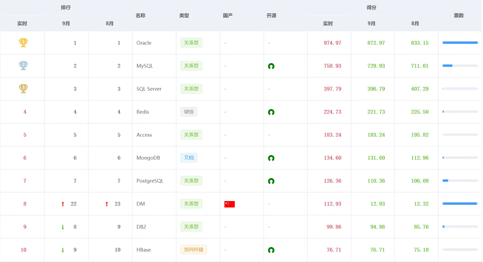This screenshot has height=262, width=483.
Task: Click the open-source icon in the Redis row
Action: (x=271, y=112)
